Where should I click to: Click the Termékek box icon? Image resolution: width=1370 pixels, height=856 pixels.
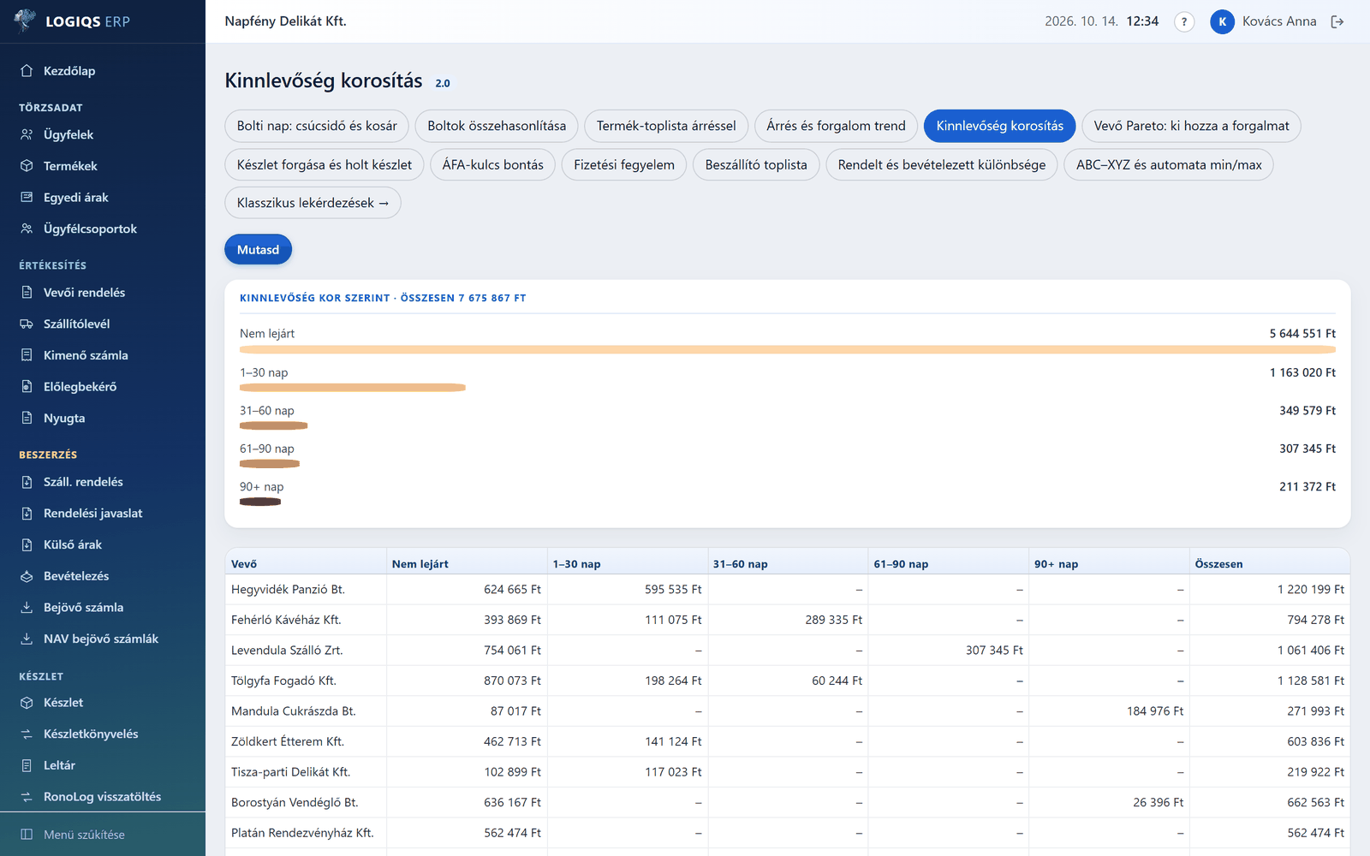coord(27,166)
